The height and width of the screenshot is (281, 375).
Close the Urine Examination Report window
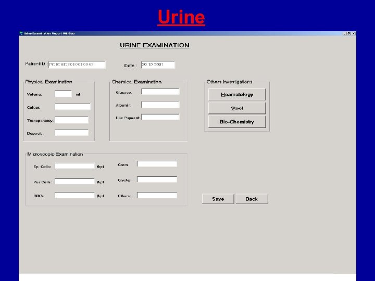354,33
